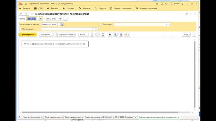Click the Контрагент input field
This screenshot has height=121, width=216.
click(x=139, y=24)
